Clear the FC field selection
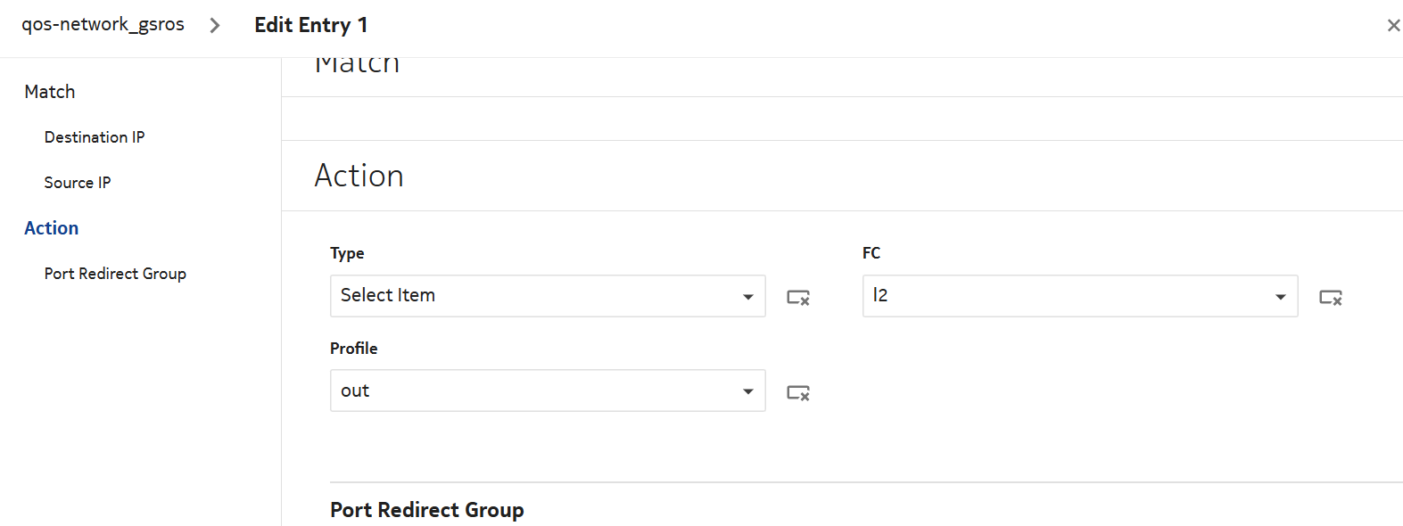This screenshot has height=526, width=1403. (1330, 297)
